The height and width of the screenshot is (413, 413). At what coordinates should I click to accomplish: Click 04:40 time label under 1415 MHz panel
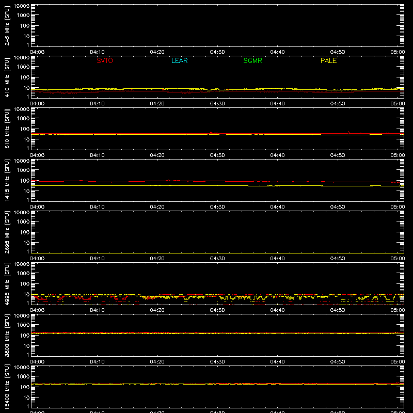(277, 207)
